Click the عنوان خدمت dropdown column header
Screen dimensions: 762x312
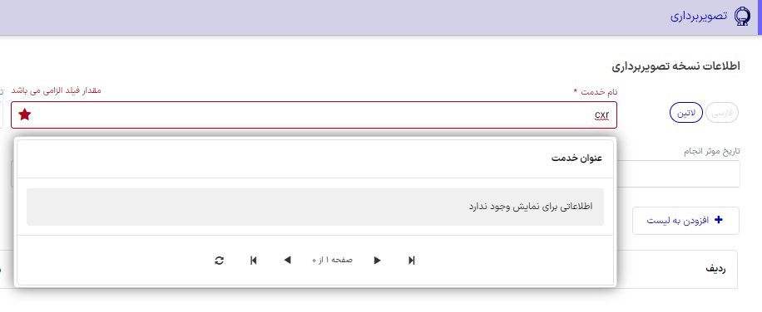pyautogui.click(x=576, y=158)
